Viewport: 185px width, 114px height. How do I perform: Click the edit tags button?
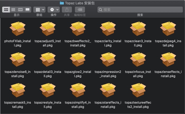[80, 10]
